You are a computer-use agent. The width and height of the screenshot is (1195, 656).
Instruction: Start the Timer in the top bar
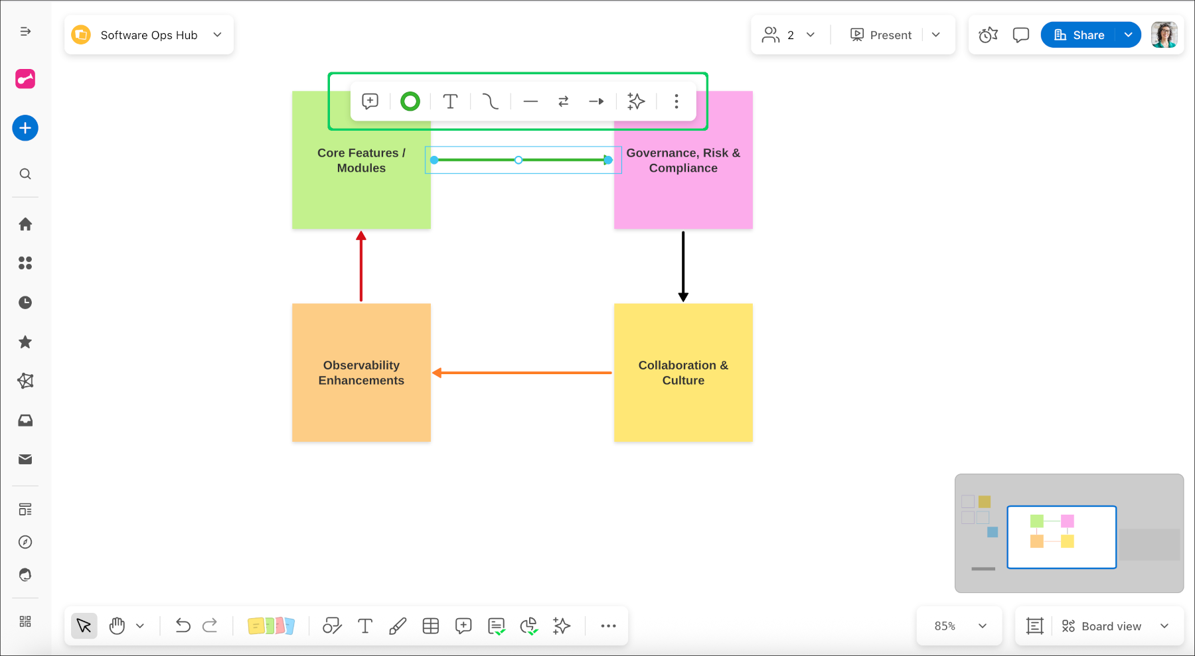coord(988,34)
